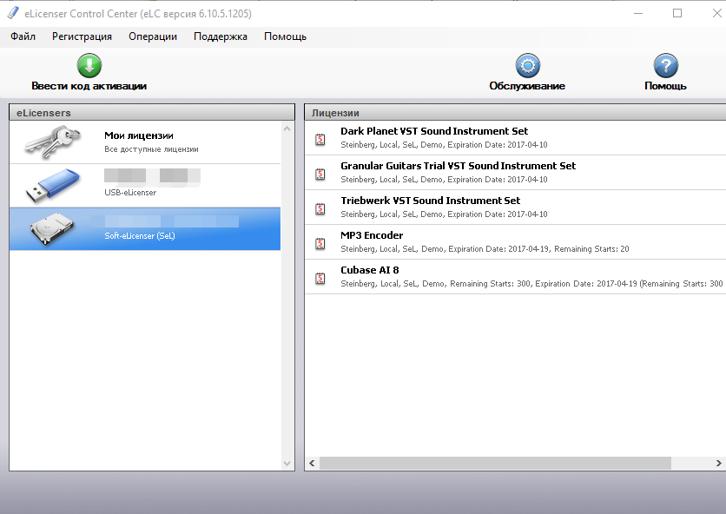Click the eLicensers panel header
The height and width of the screenshot is (514, 726).
click(x=152, y=113)
